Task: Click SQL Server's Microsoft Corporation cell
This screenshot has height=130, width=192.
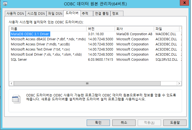Action: 132,60
